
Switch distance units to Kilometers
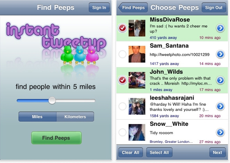pos(75,116)
